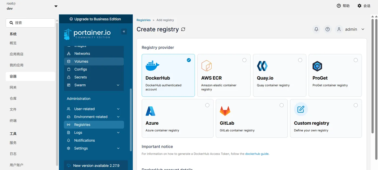Click the upgrade arrow icon in banner
The width and height of the screenshot is (378, 170).
[x=71, y=19]
